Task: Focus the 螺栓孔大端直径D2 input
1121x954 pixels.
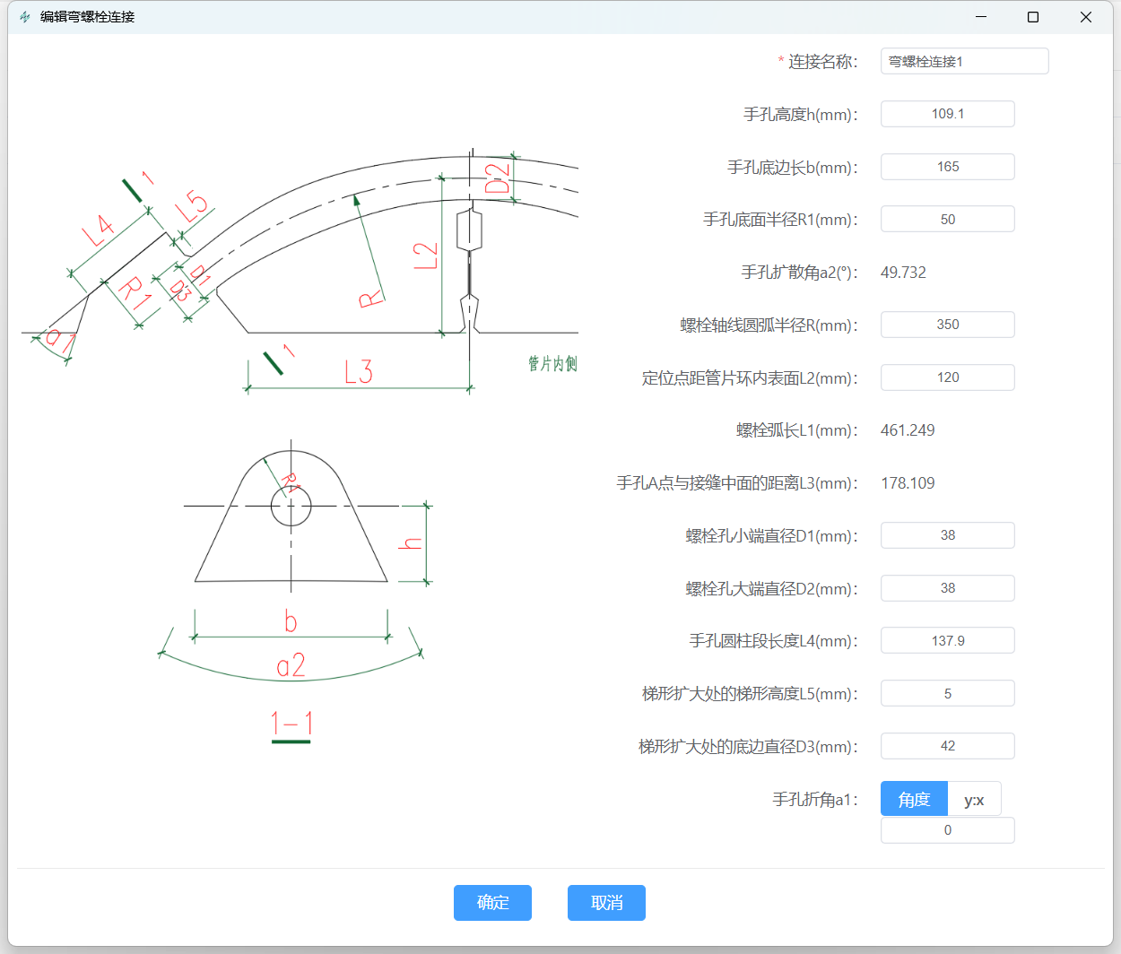Action: (x=947, y=588)
